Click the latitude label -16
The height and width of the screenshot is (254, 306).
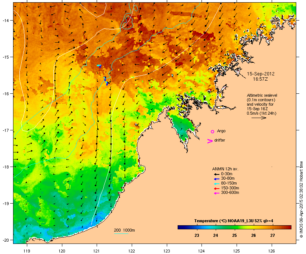[5, 94]
